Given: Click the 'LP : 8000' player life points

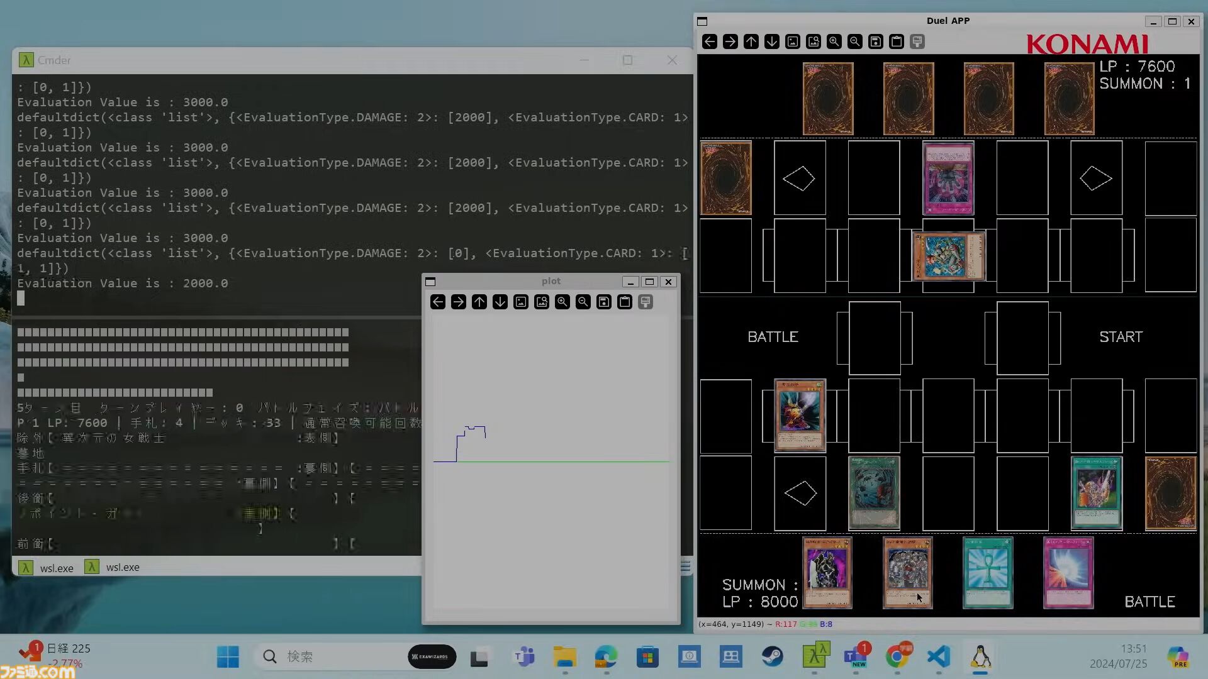Looking at the screenshot, I should [760, 602].
